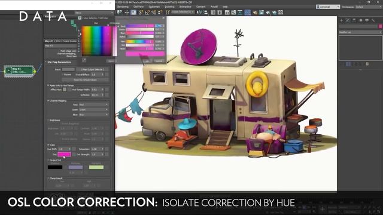Click the Saturation value field
Screen dimensions: 383x215
pos(96,149)
